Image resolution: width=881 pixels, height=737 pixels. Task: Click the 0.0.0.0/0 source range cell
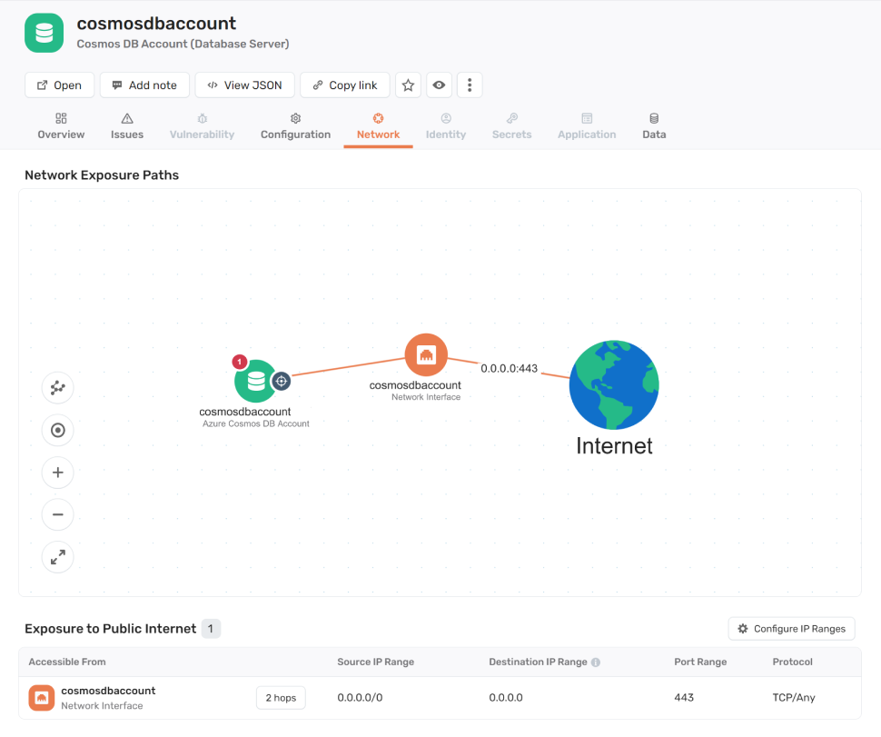(x=360, y=698)
